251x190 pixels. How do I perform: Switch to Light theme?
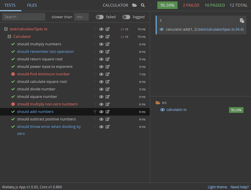click(x=217, y=187)
